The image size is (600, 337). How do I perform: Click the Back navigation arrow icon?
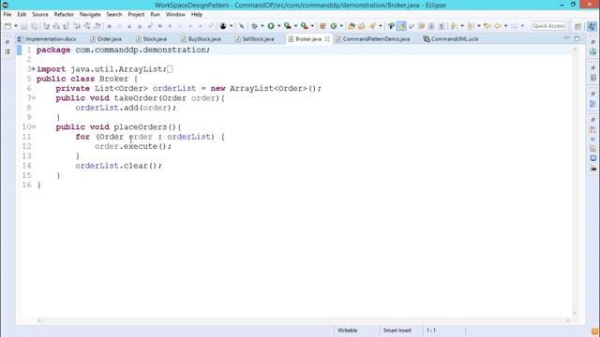pos(498,26)
